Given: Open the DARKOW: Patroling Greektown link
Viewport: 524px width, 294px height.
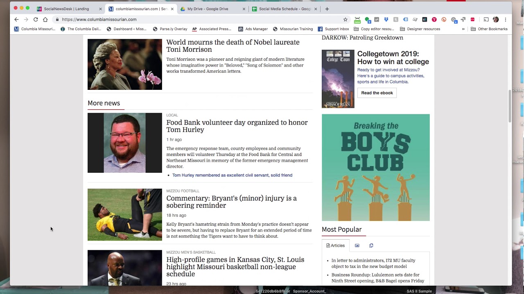Looking at the screenshot, I should click(362, 38).
